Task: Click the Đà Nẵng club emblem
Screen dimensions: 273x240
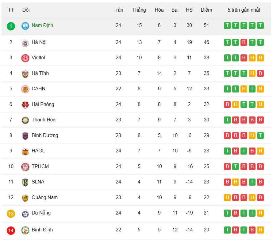Action: [25, 213]
